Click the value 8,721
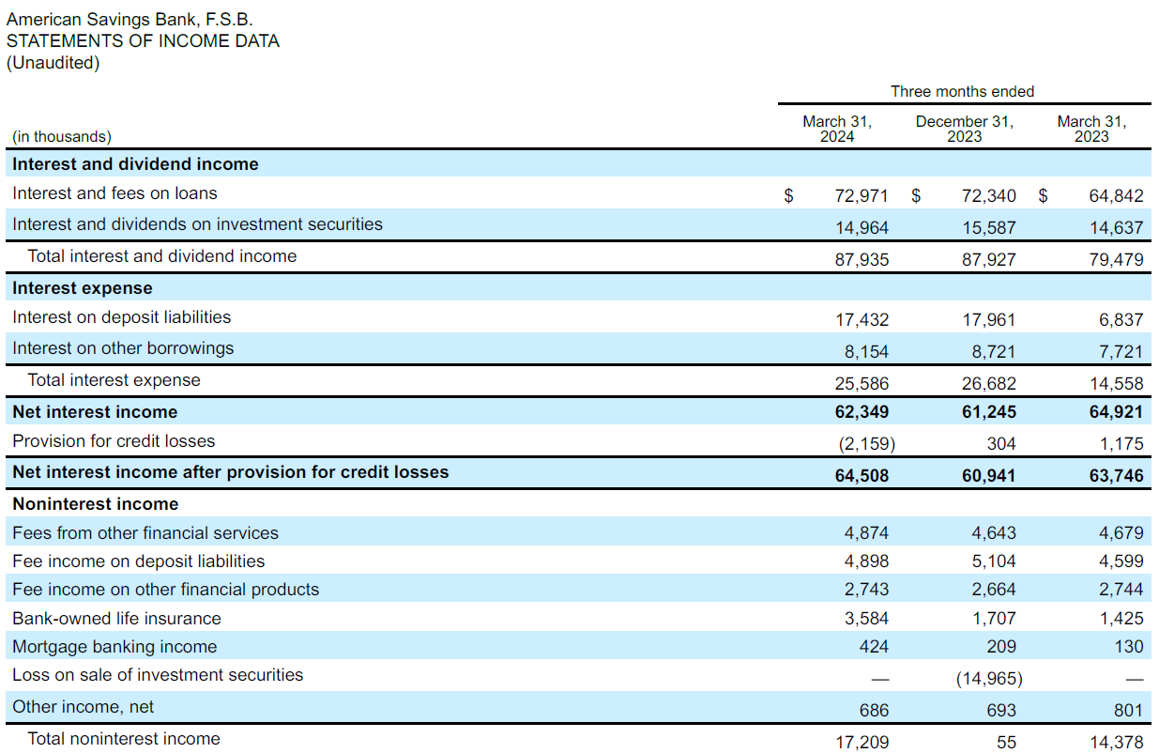Screen dimensions: 1159x753 [994, 352]
